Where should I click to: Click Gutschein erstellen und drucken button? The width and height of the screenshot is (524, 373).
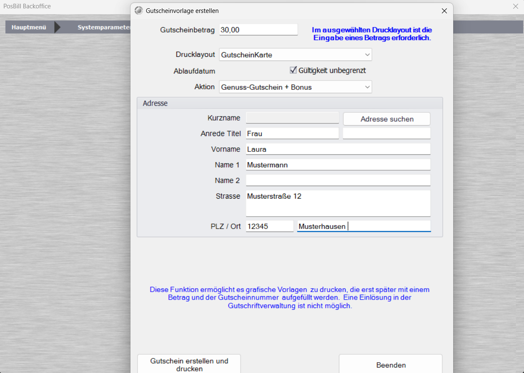click(x=189, y=364)
